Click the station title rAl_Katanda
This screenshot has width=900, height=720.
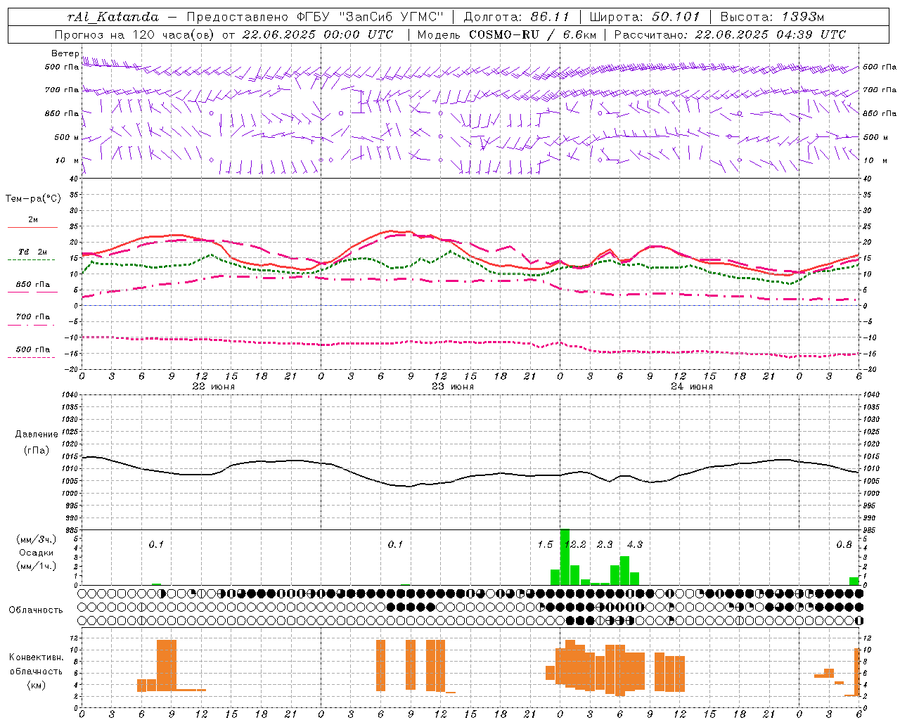113,17
